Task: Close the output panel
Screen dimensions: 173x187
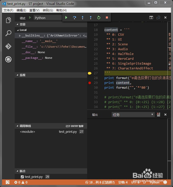Action: (x=165, y=115)
